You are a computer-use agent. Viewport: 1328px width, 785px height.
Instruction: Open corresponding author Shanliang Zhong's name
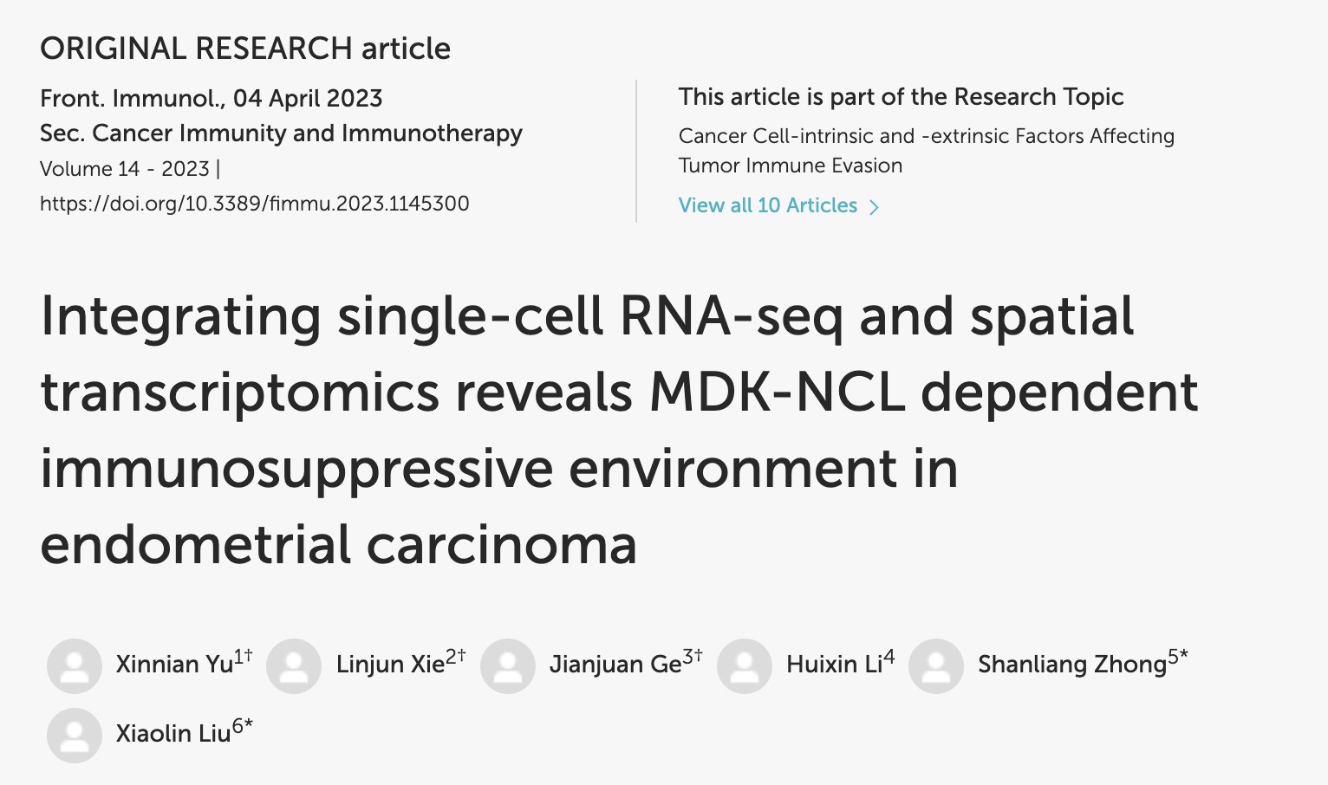click(x=1072, y=664)
